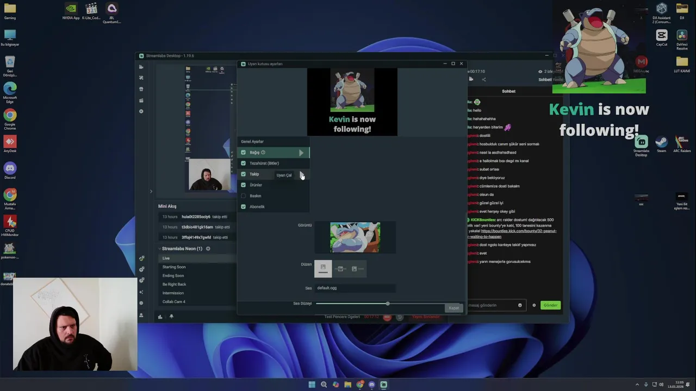696x391 pixels.
Task: Click the Bağış help info icon
Action: 263,153
